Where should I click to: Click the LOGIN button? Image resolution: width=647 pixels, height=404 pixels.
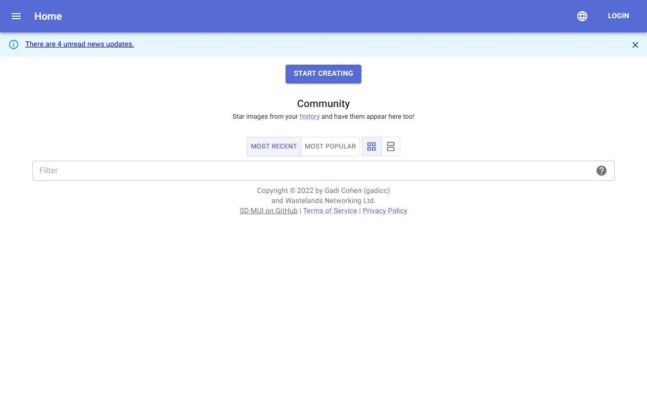[618, 16]
